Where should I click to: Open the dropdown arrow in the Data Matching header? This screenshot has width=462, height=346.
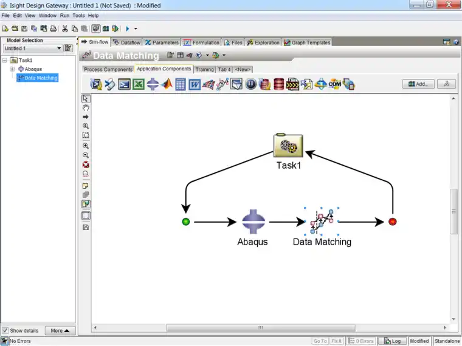[207, 55]
